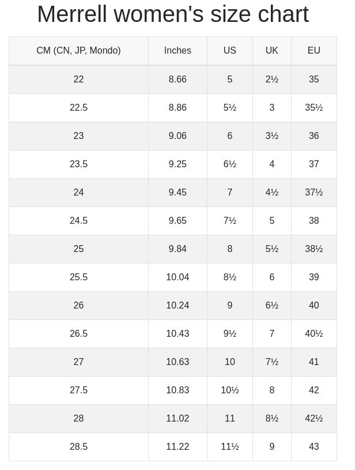Select the CM (CN, JP, Mondo) column header
The width and height of the screenshot is (355, 470).
click(78, 50)
